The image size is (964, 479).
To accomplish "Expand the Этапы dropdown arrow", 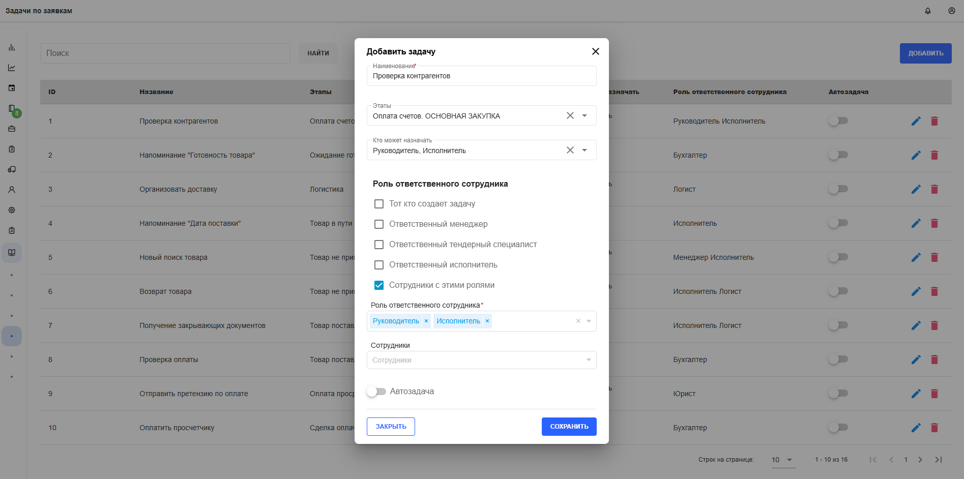I will pos(585,115).
